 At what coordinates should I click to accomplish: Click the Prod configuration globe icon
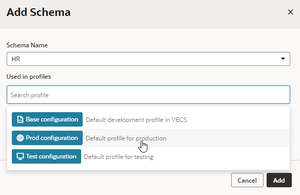tap(20, 138)
